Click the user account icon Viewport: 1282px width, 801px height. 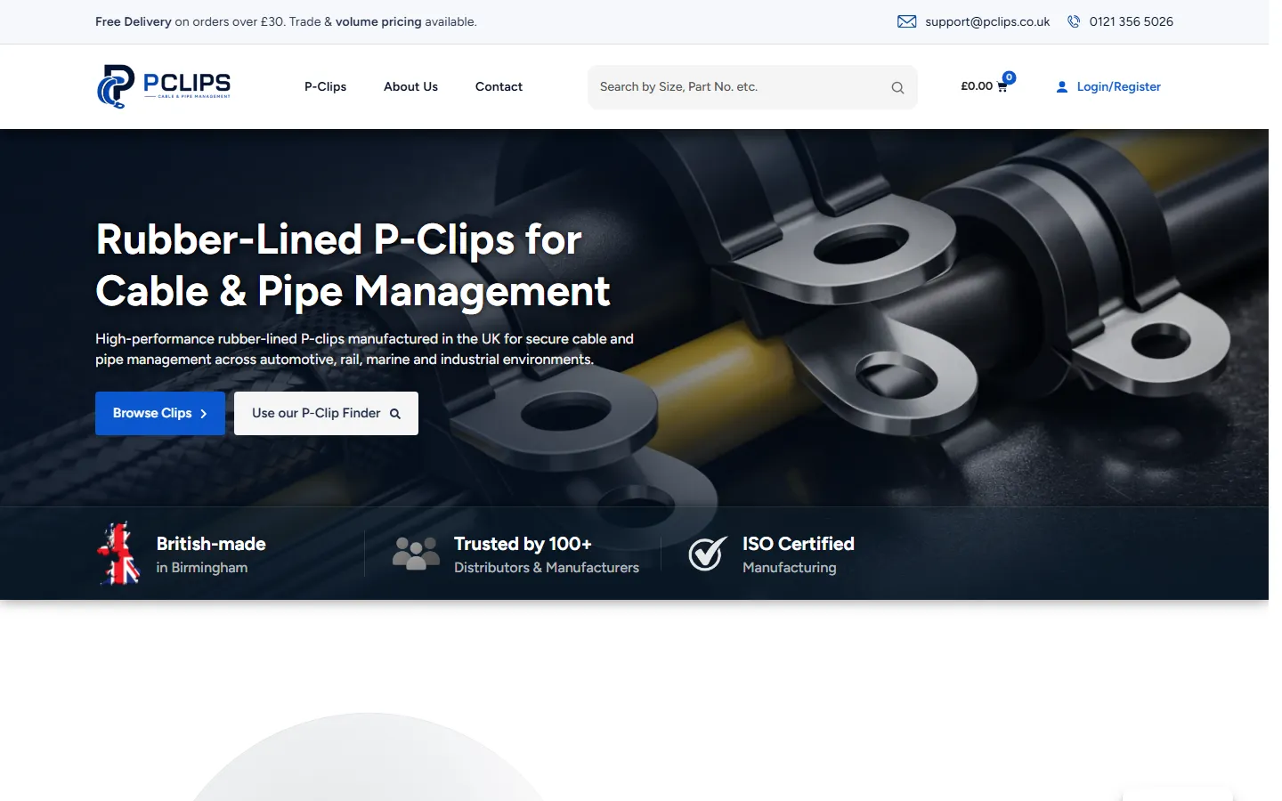tap(1062, 87)
